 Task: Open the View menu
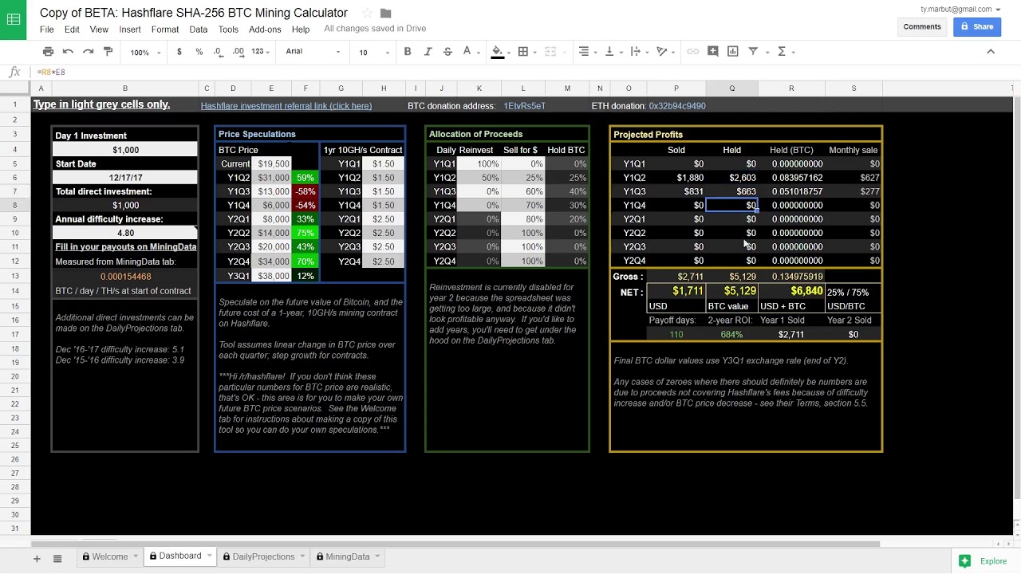point(99,29)
